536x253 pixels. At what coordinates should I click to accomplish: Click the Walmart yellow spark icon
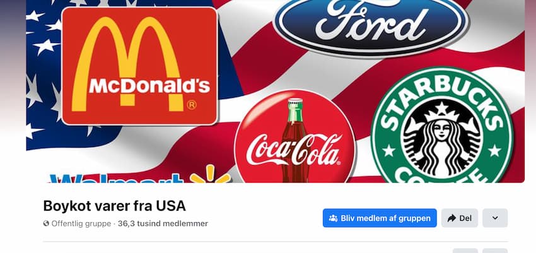pyautogui.click(x=210, y=175)
